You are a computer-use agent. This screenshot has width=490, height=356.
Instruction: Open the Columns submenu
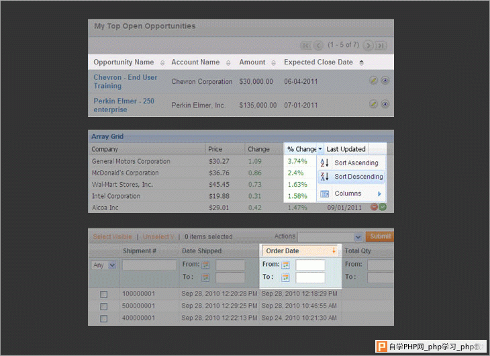(x=352, y=193)
